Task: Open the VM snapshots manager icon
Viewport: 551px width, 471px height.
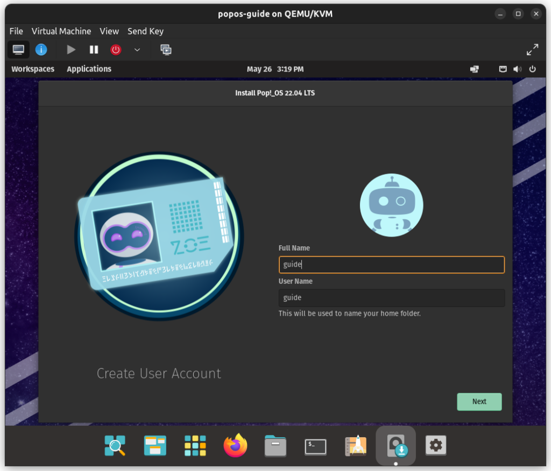Action: pyautogui.click(x=166, y=49)
